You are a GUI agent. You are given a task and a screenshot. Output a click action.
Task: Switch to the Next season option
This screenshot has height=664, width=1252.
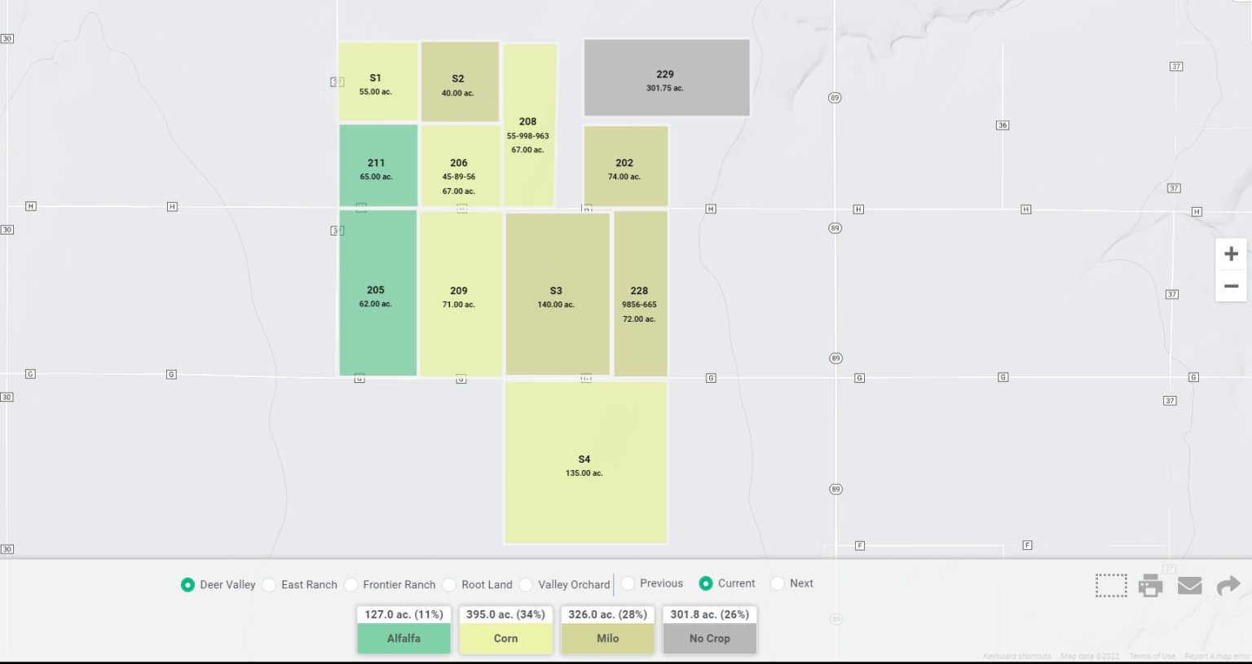point(778,583)
